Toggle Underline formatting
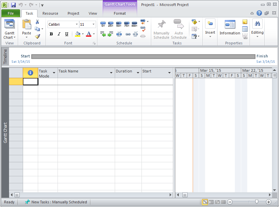Image resolution: width=279 pixels, height=207 pixels. tap(67, 34)
